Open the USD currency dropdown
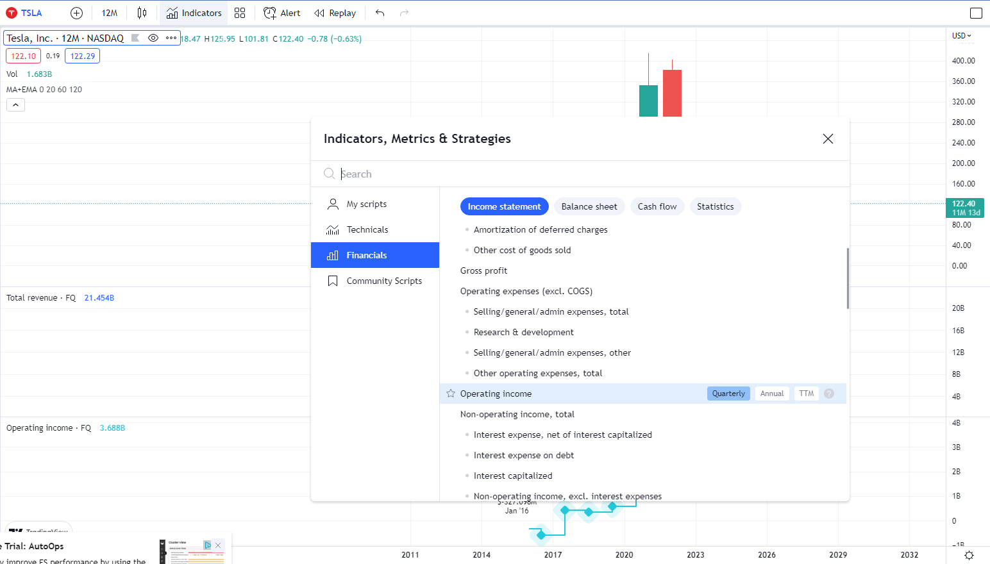The width and height of the screenshot is (990, 564). pyautogui.click(x=961, y=36)
